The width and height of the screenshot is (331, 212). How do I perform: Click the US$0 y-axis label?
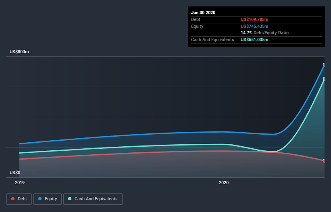tap(15, 173)
